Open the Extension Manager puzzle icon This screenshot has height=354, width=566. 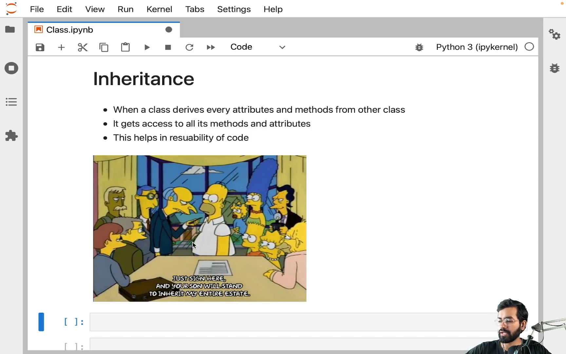pyautogui.click(x=11, y=135)
